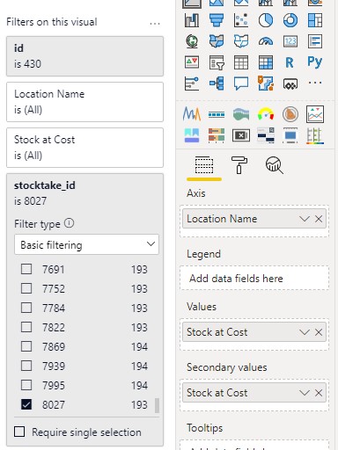Select the blue dashed bar custom visual
Screen dimensions: 338x450
point(217,114)
